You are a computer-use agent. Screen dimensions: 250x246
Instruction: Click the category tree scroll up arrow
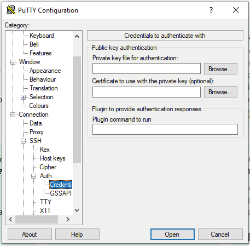click(77, 36)
